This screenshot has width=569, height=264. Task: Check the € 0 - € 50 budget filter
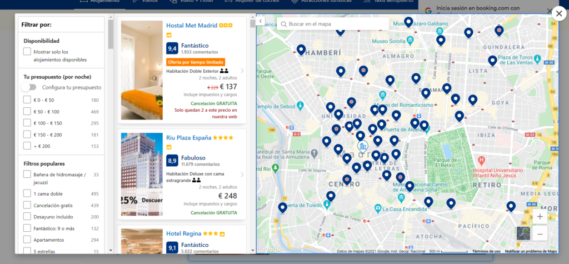(27, 99)
